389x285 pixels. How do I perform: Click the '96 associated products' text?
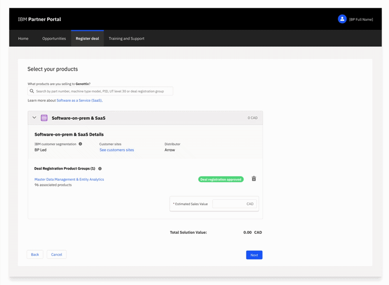(53, 185)
